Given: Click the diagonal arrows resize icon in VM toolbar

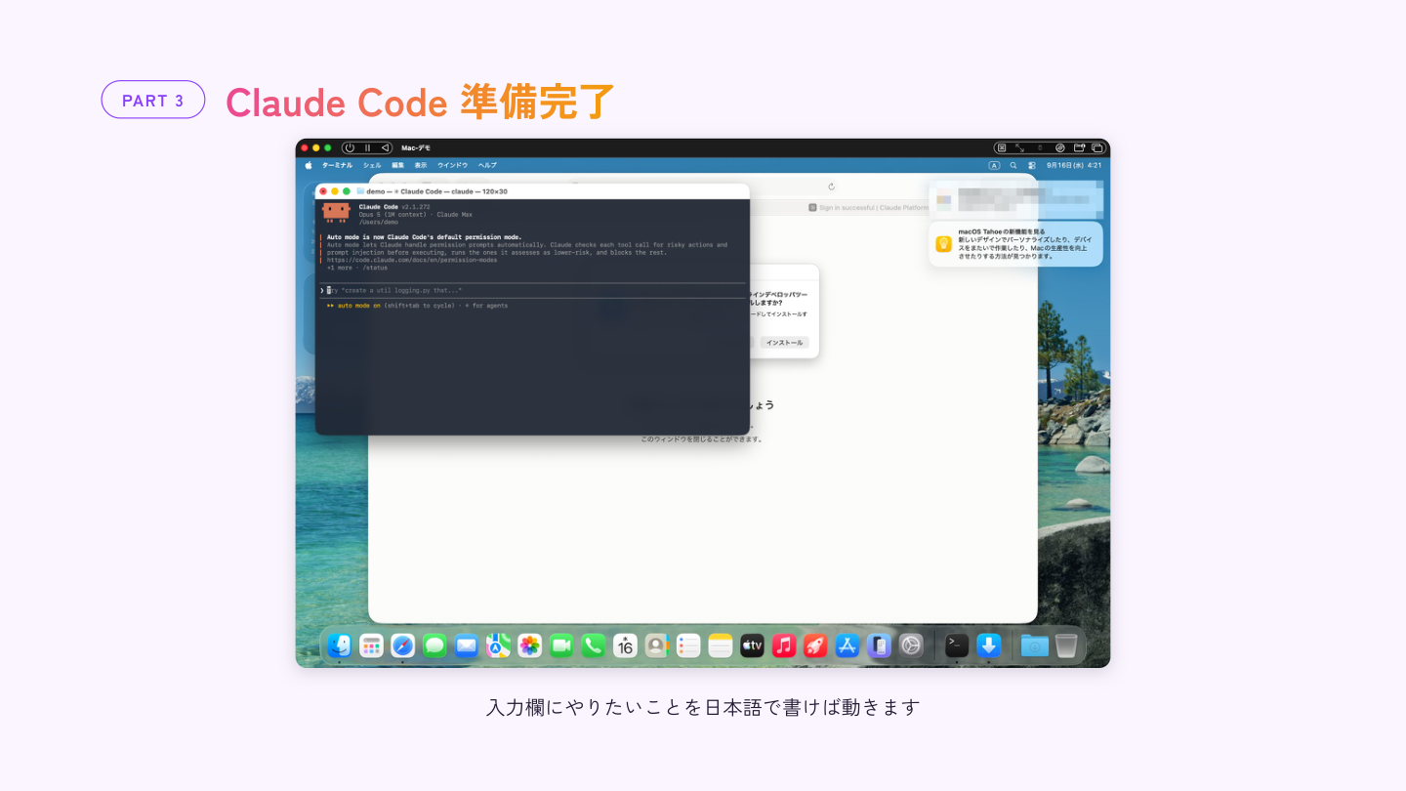Looking at the screenshot, I should (x=1020, y=147).
